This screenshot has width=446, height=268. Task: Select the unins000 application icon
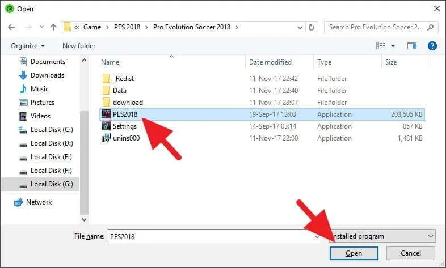(106, 138)
